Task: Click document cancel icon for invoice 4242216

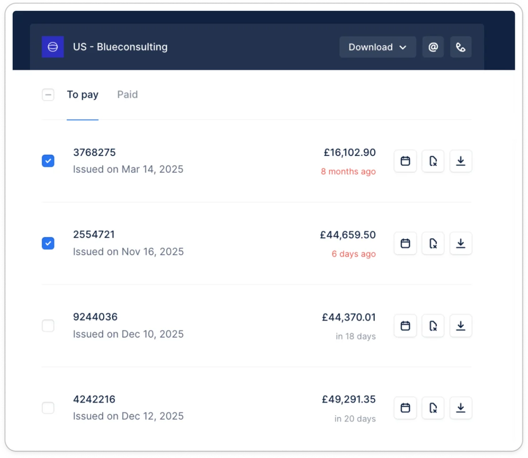Action: click(x=433, y=408)
